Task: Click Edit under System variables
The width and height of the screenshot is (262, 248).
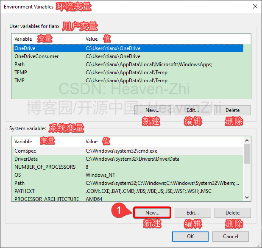Action: pyautogui.click(x=192, y=212)
